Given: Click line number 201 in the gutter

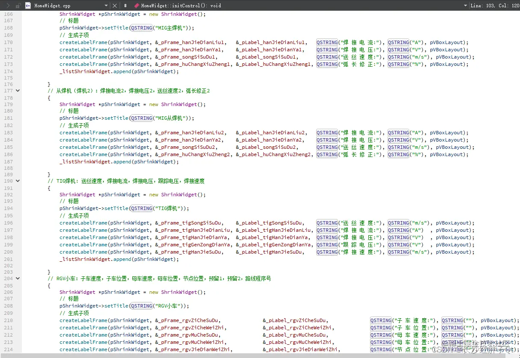Looking at the screenshot, I should click(8, 259).
